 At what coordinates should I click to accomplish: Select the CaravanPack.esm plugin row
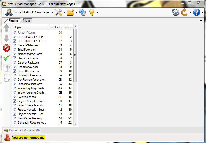(43, 63)
